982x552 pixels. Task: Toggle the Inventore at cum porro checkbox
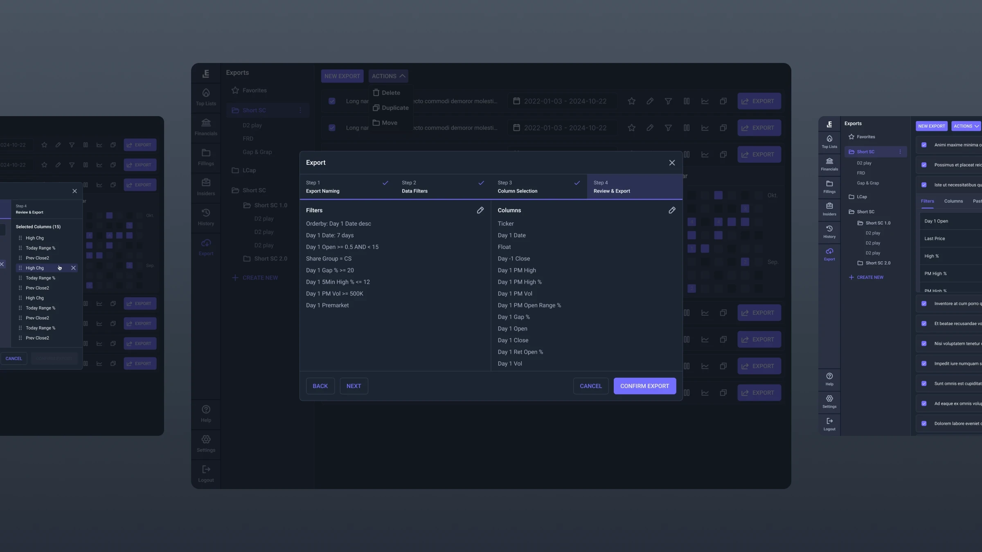click(x=924, y=303)
